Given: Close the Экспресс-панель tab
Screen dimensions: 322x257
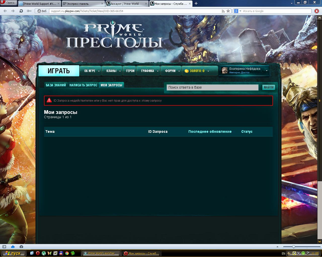Looking at the screenshot, I should (102, 4).
